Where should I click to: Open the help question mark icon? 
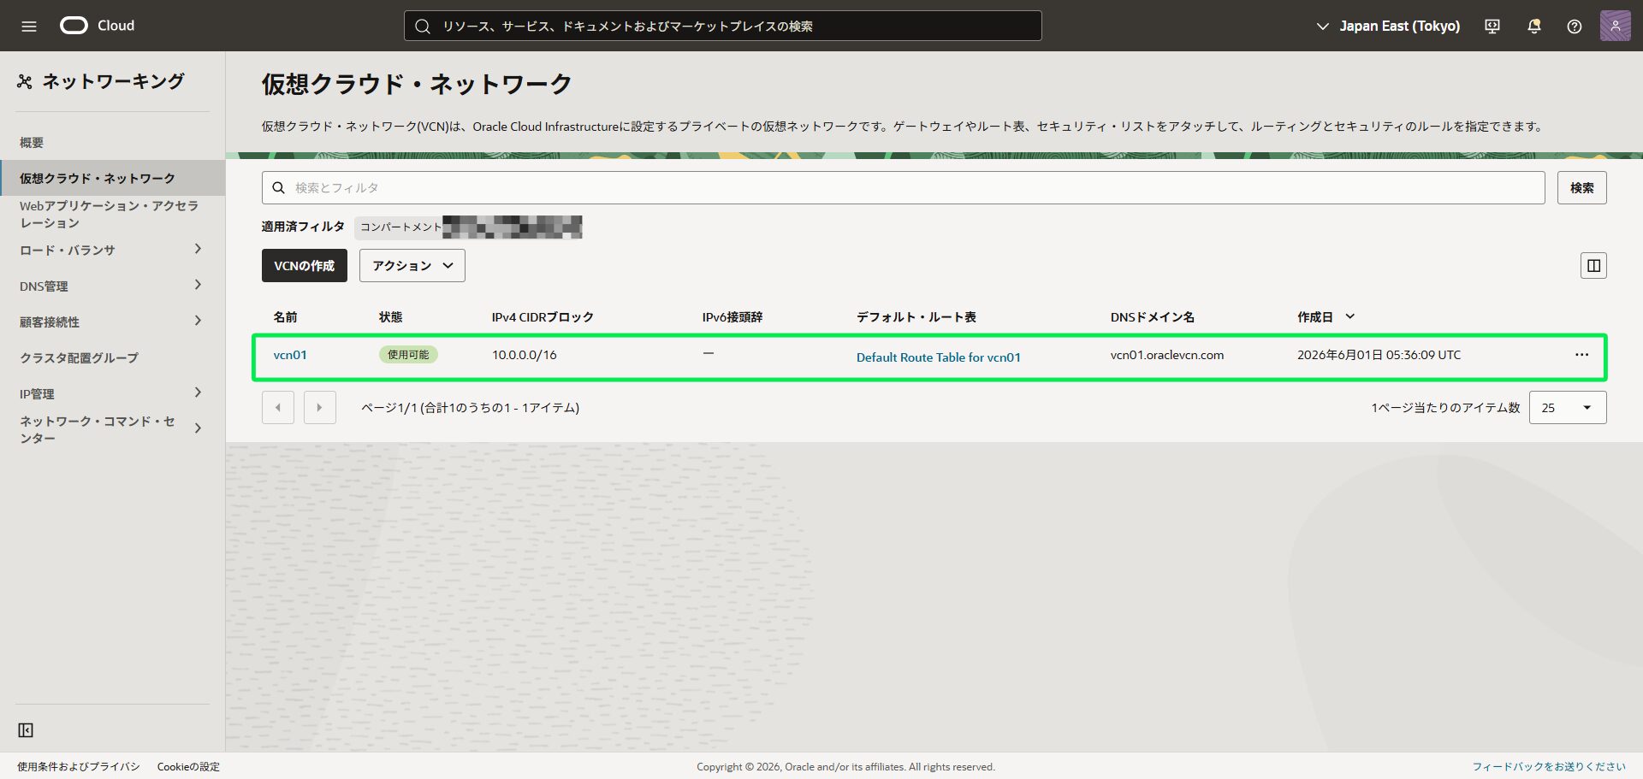coord(1575,27)
